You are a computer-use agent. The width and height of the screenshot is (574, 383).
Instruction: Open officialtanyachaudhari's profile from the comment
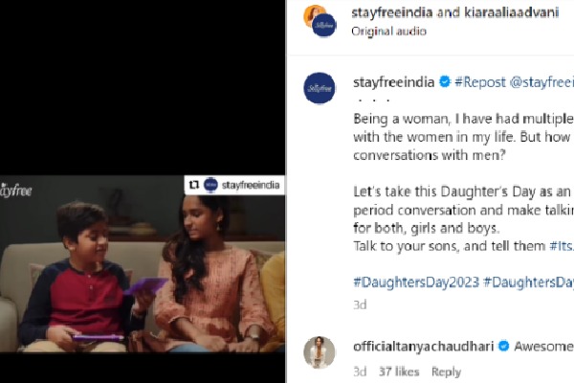coord(421,347)
